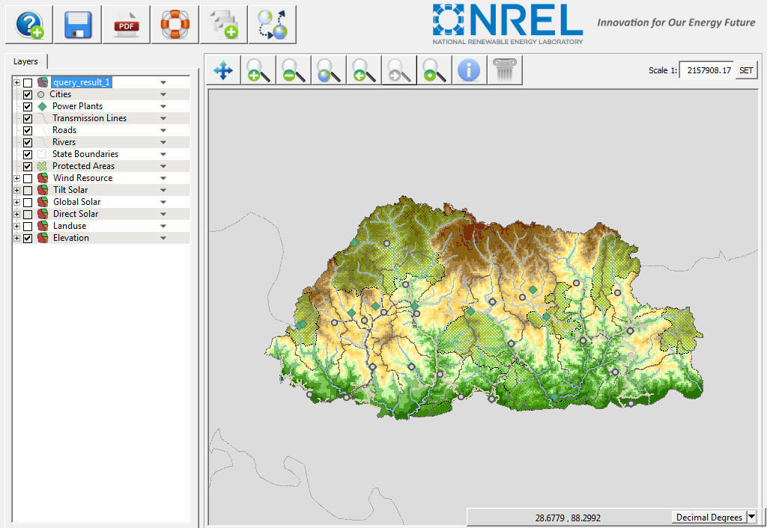767x528 pixels.
Task: Click the previous extent back arrow icon
Action: tap(363, 70)
